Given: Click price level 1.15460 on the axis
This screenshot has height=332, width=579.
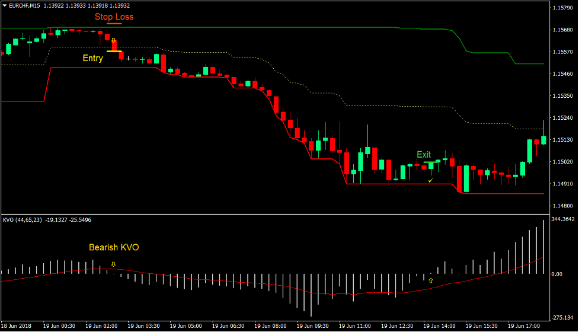Looking at the screenshot, I should point(563,74).
